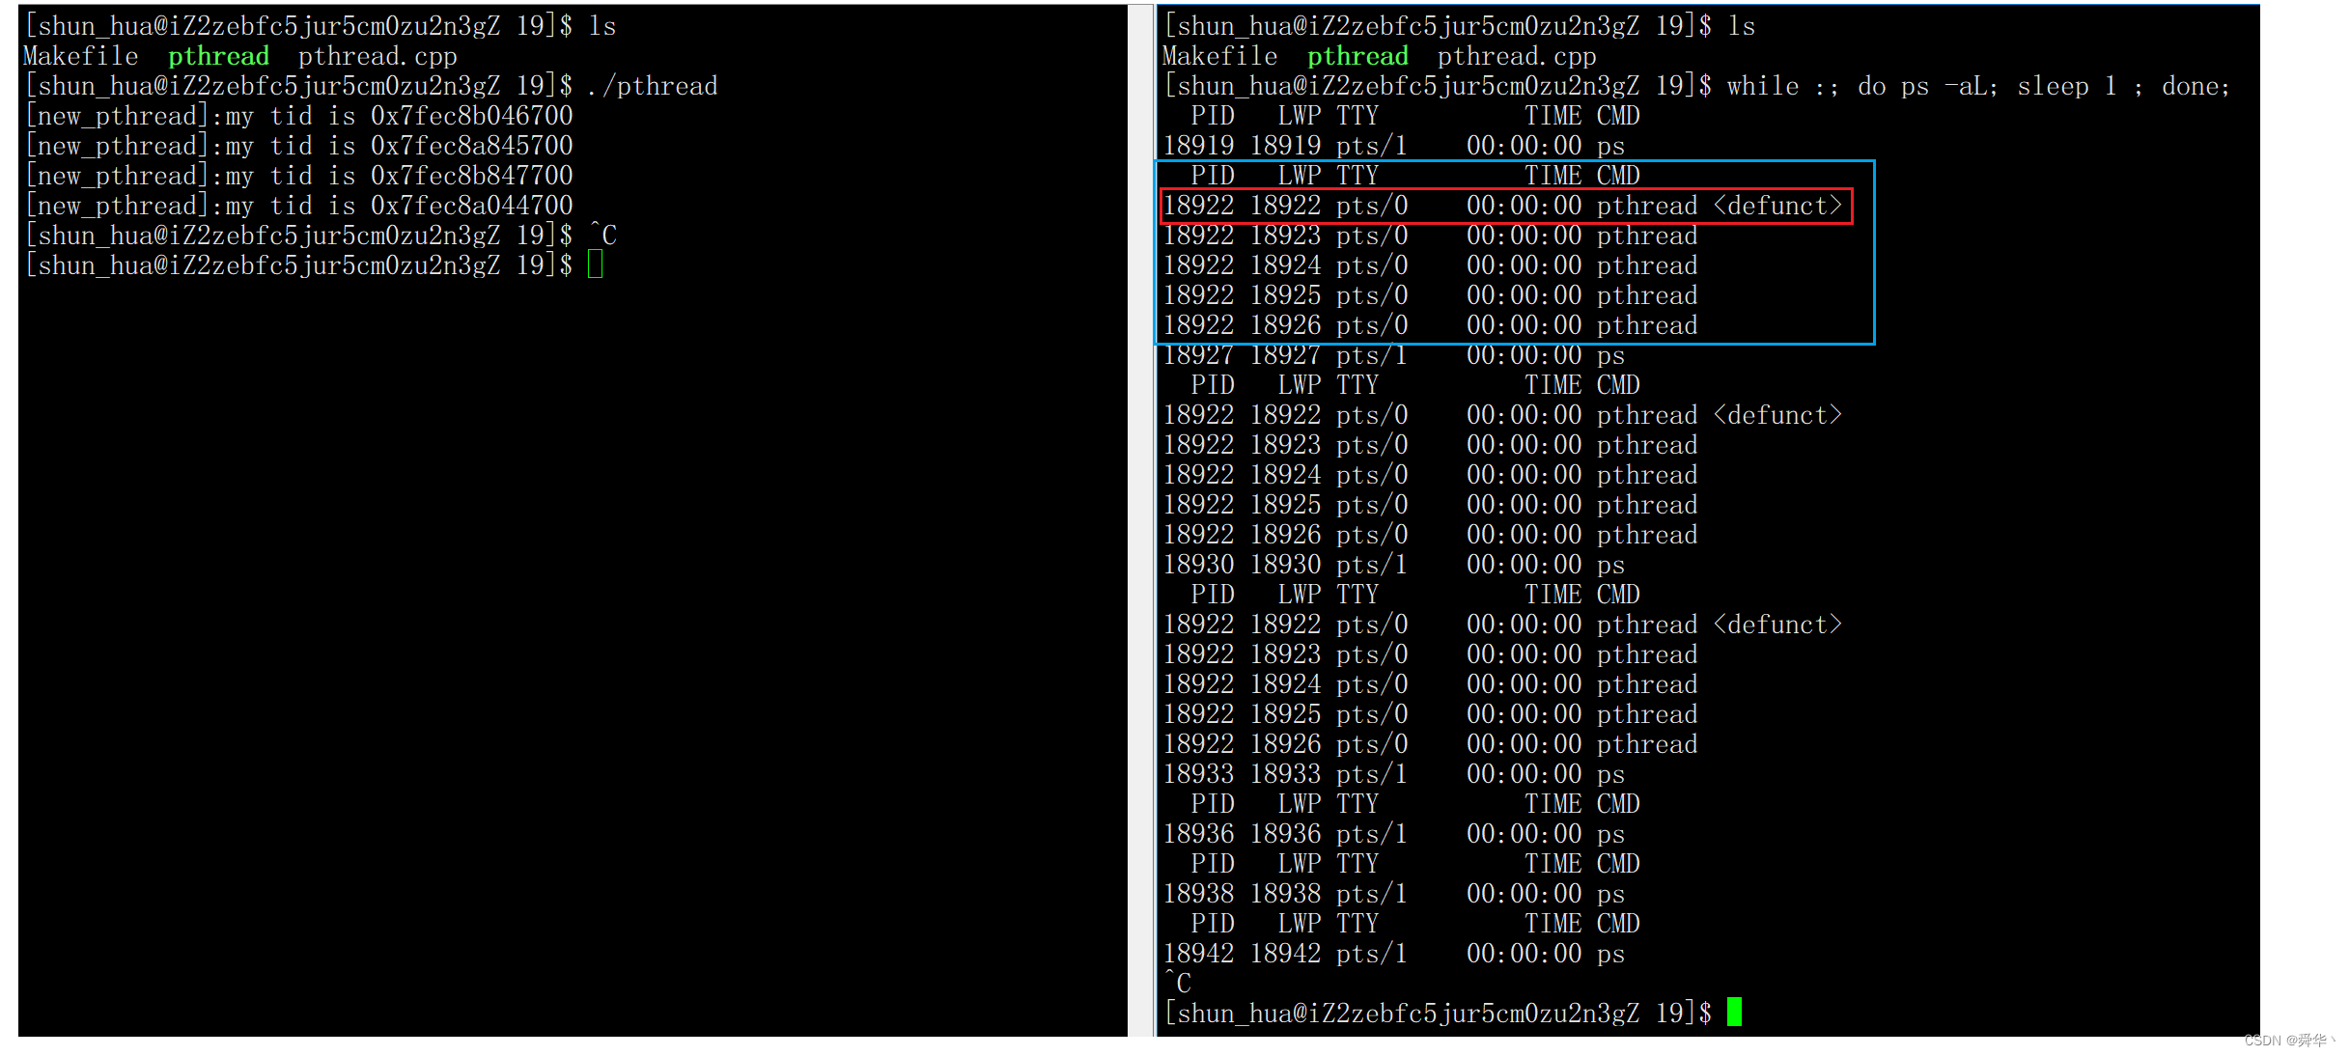Click 'pthread.cpp' in the left terminal listing

coord(378,56)
